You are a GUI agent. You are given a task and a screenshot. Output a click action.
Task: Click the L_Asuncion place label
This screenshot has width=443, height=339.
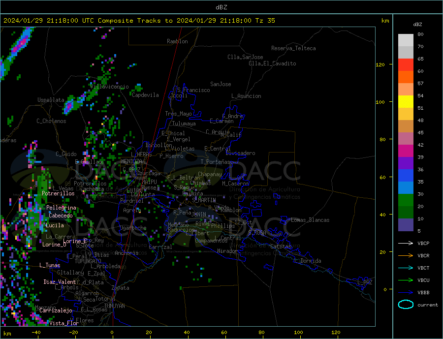(x=246, y=96)
